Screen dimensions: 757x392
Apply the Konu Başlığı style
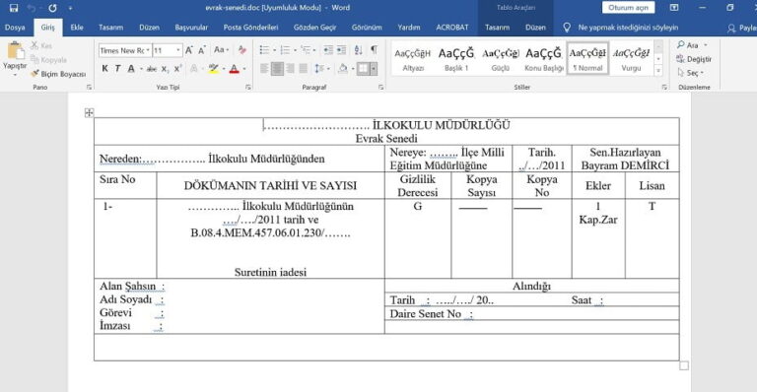tap(544, 58)
